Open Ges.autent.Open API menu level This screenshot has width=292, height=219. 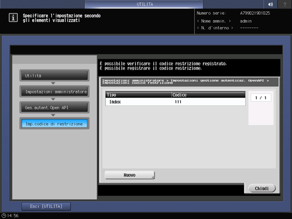[54, 108]
